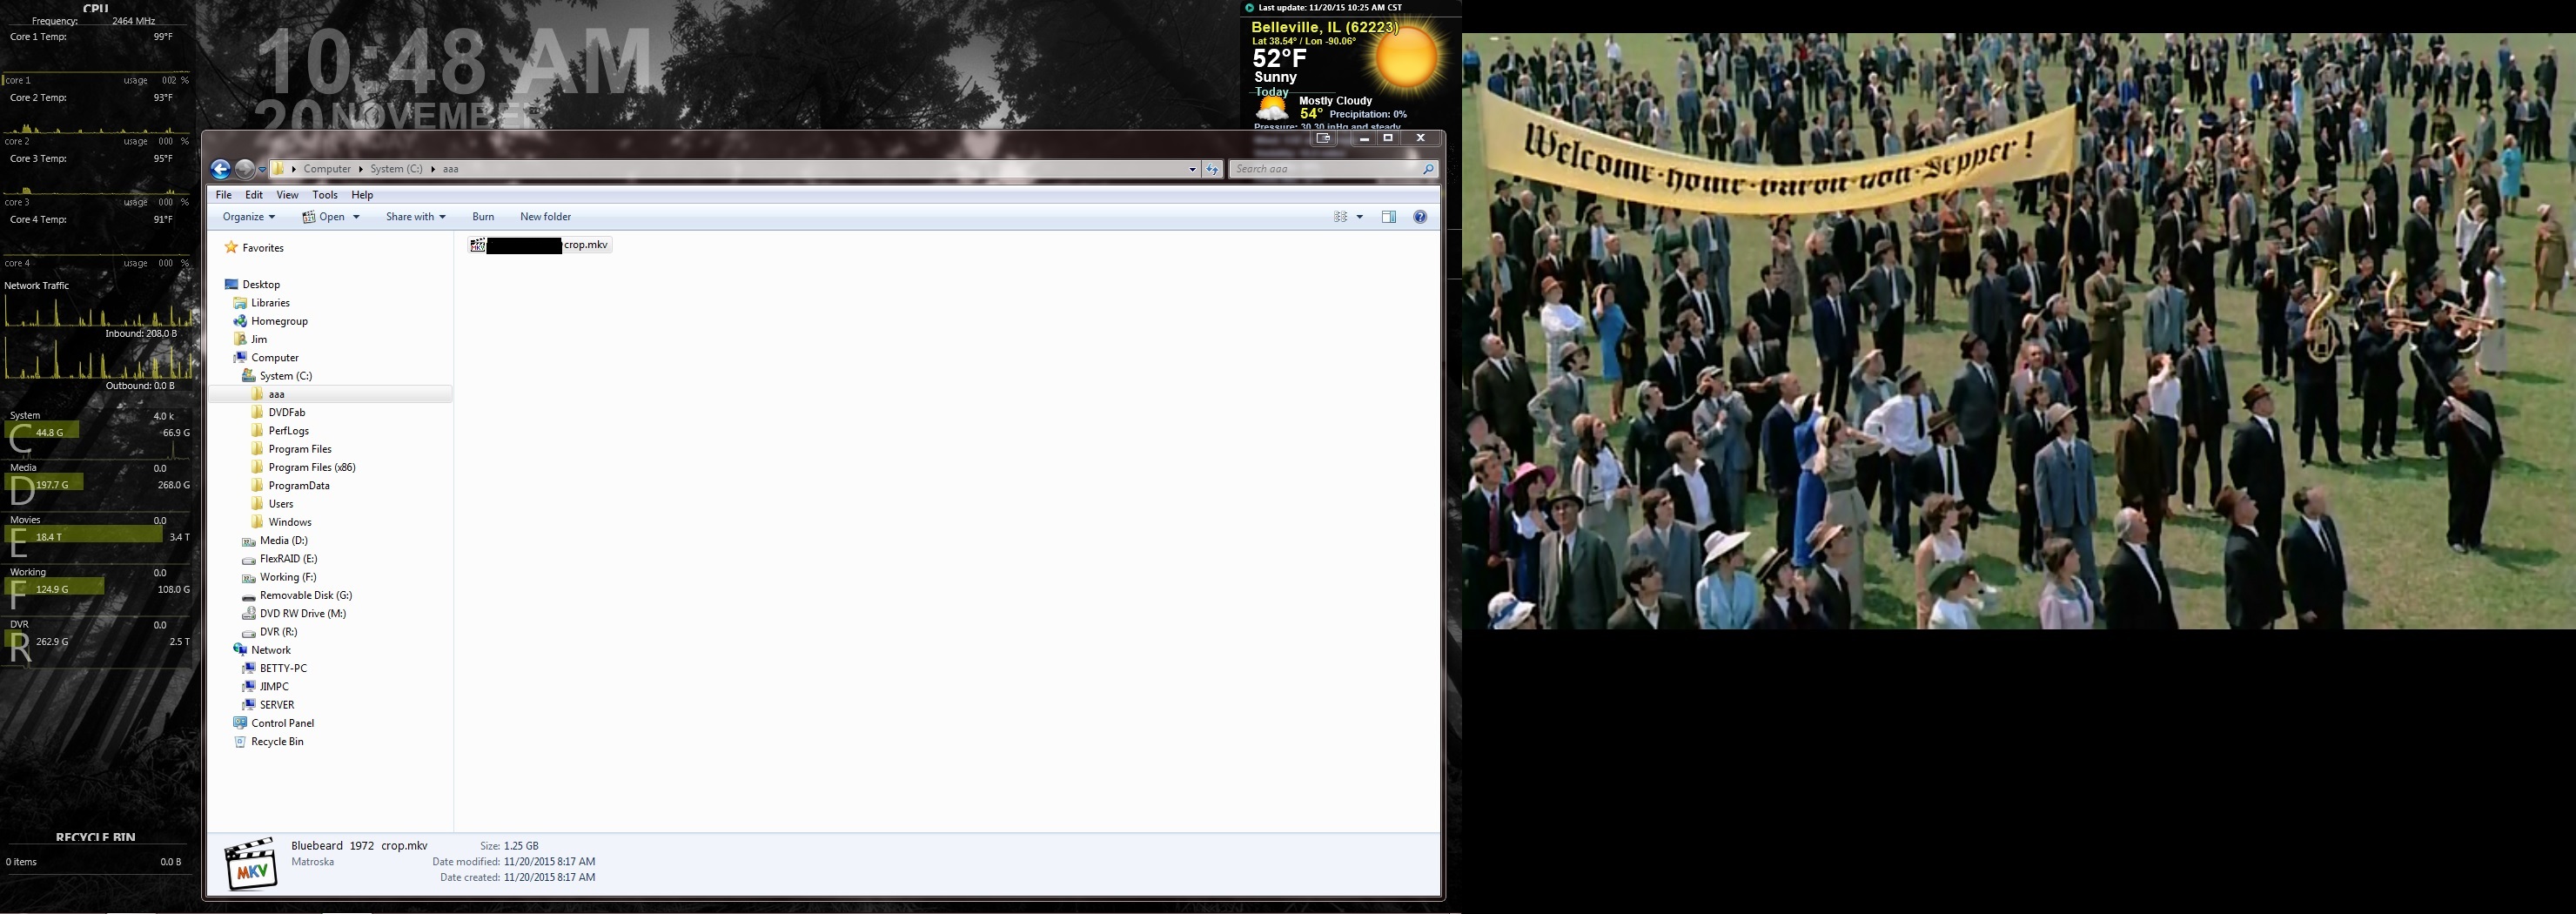Click the Open toolbar button
The image size is (2576, 914).
tap(325, 217)
